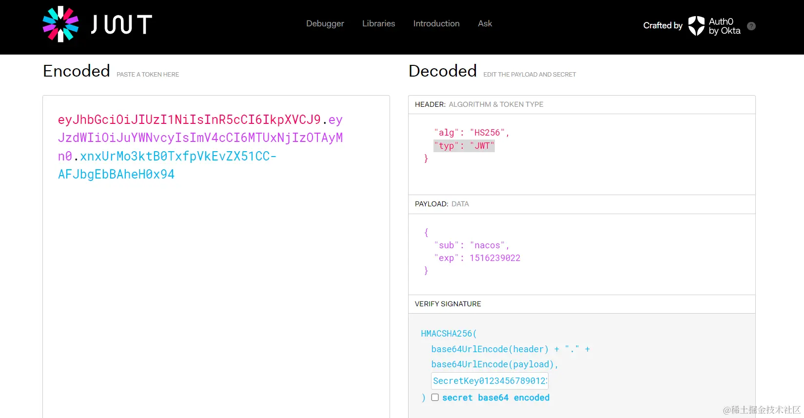Click the red header segment of the token
The height and width of the screenshot is (418, 804).
coord(189,119)
